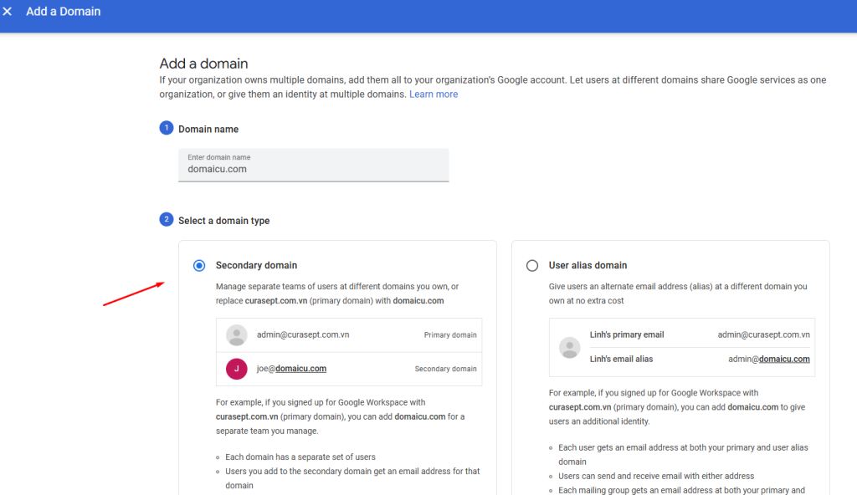Click the joe@domaicu.com address
The width and height of the screenshot is (857, 495).
(291, 369)
